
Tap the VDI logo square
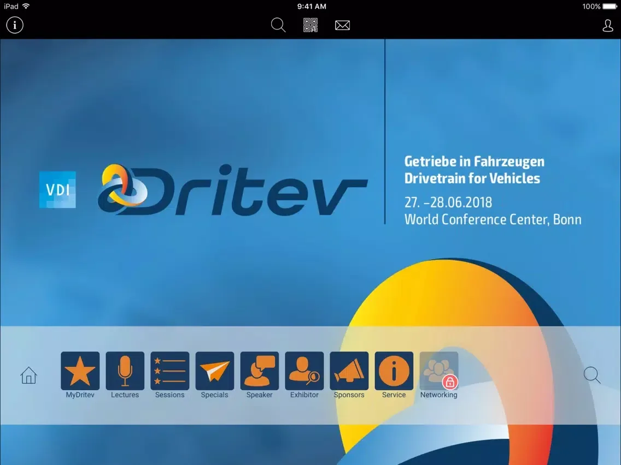[57, 189]
